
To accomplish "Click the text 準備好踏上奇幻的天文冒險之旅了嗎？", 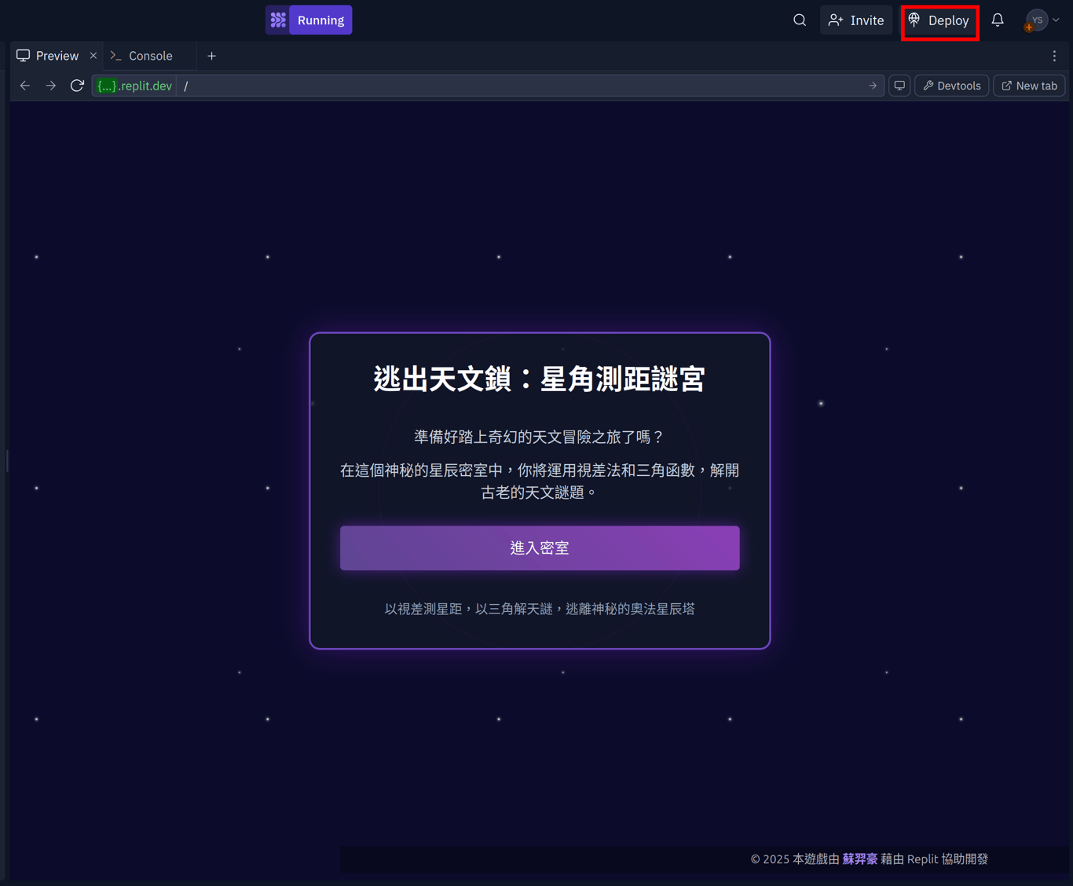I will tap(540, 437).
